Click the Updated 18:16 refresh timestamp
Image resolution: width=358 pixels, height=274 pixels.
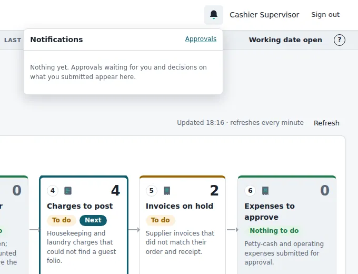click(x=240, y=123)
